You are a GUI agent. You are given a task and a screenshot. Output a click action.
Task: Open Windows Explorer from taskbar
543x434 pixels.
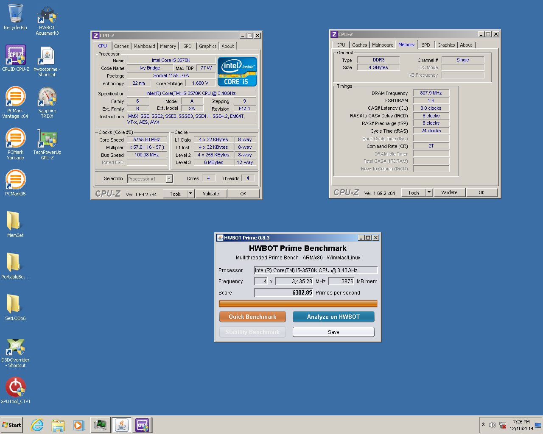pos(58,425)
